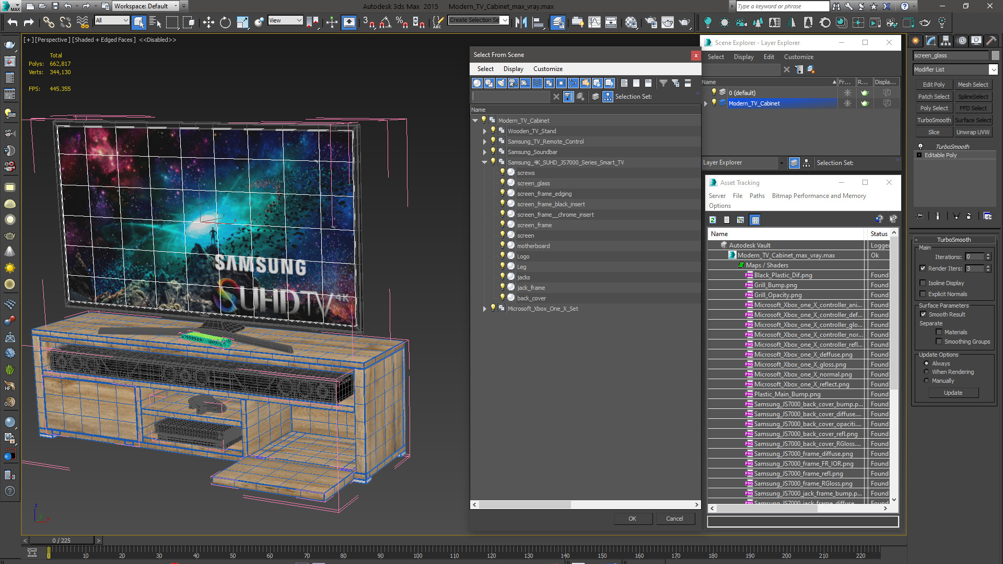The width and height of the screenshot is (1003, 564).
Task: Click the keyword search input field
Action: [x=782, y=6]
